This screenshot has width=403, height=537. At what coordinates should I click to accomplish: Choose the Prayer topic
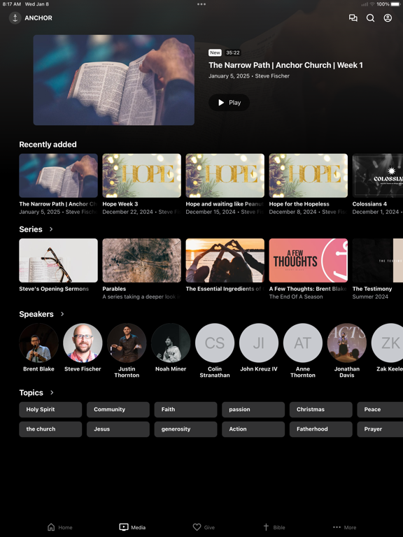[380, 429]
